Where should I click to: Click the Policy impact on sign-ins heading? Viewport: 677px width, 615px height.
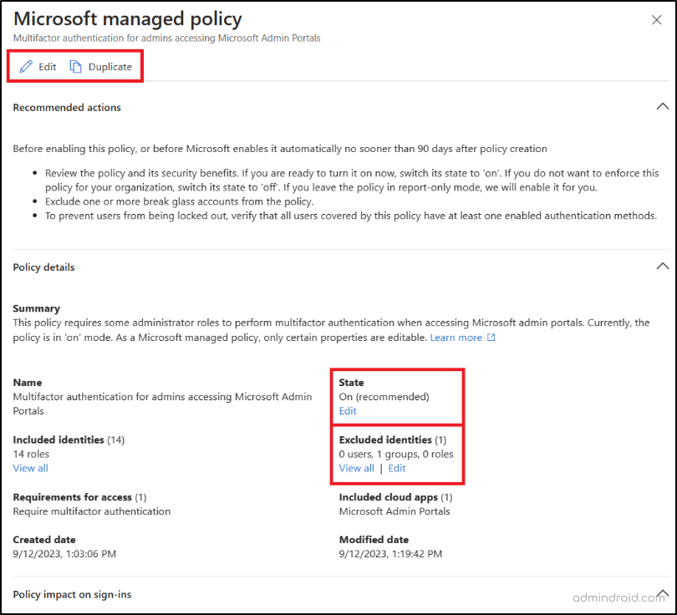pyautogui.click(x=72, y=594)
